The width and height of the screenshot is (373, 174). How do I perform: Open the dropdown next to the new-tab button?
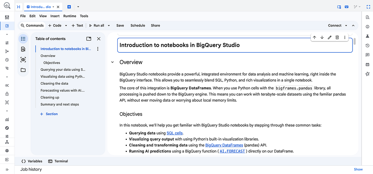pos(78,7)
